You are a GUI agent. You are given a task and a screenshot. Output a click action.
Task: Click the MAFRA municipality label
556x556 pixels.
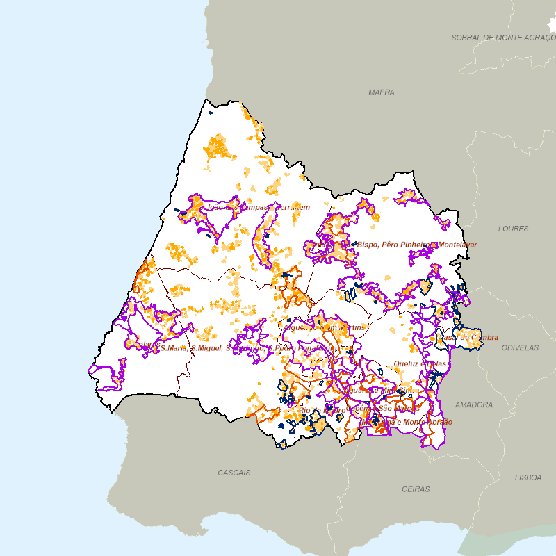pos(382,92)
